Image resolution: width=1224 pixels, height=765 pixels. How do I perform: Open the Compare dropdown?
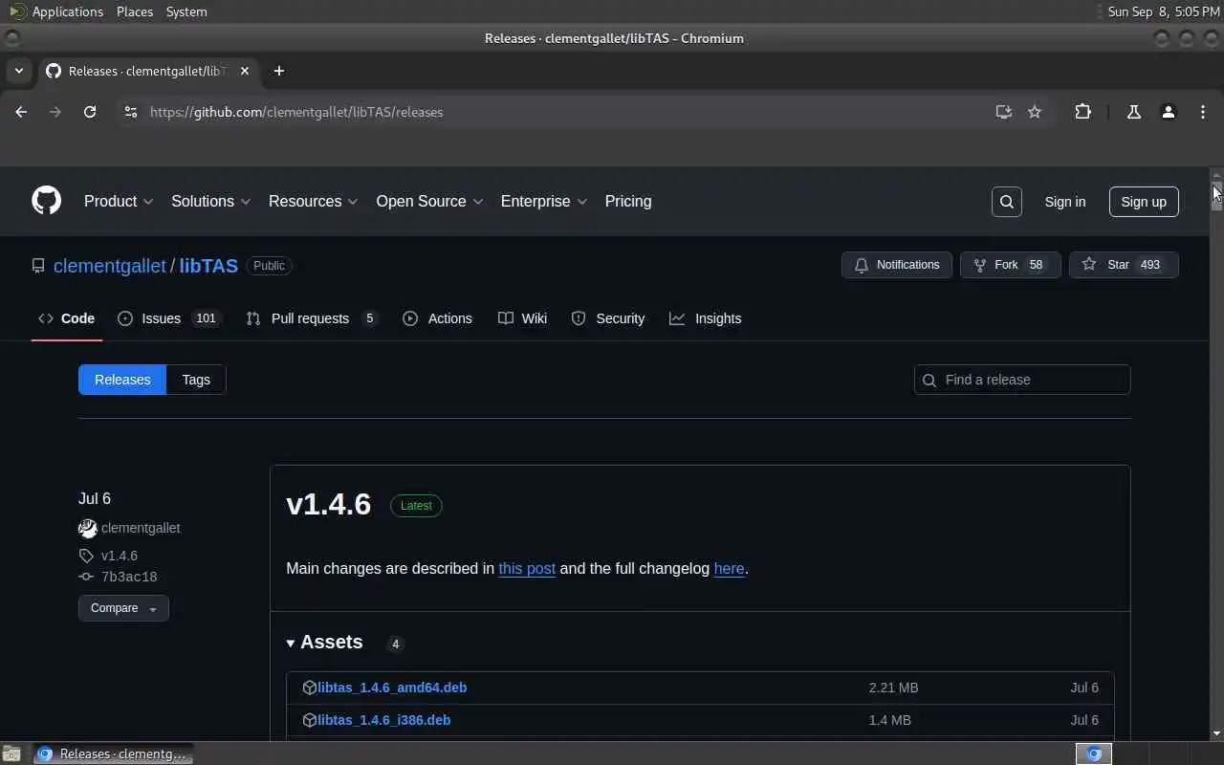[123, 608]
